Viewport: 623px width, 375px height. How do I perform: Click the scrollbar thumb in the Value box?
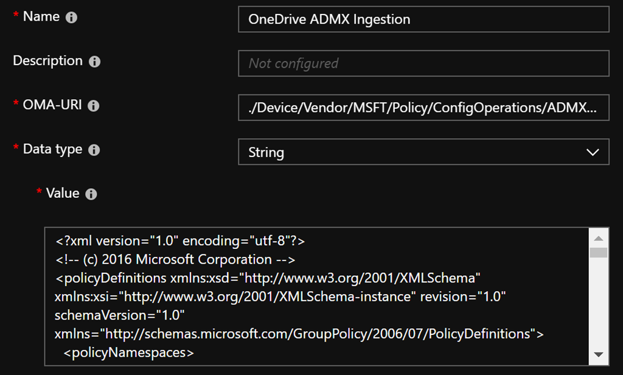tap(599, 252)
